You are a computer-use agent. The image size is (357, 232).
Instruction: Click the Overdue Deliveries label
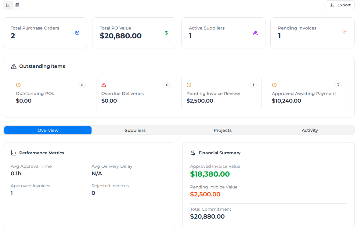(x=122, y=93)
